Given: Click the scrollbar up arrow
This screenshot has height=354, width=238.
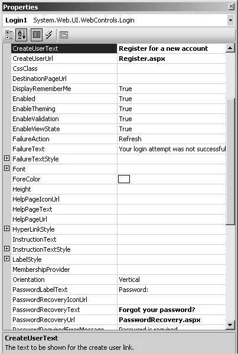Looking at the screenshot, I should 230,48.
